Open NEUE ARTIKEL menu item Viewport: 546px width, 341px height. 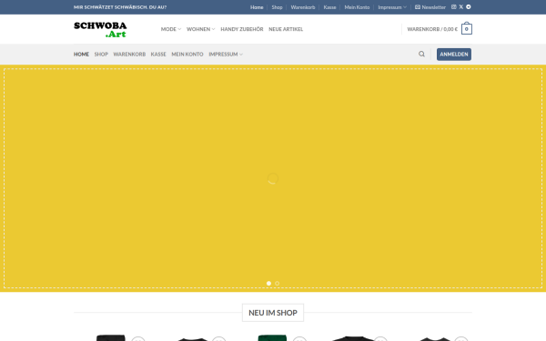pyautogui.click(x=286, y=29)
